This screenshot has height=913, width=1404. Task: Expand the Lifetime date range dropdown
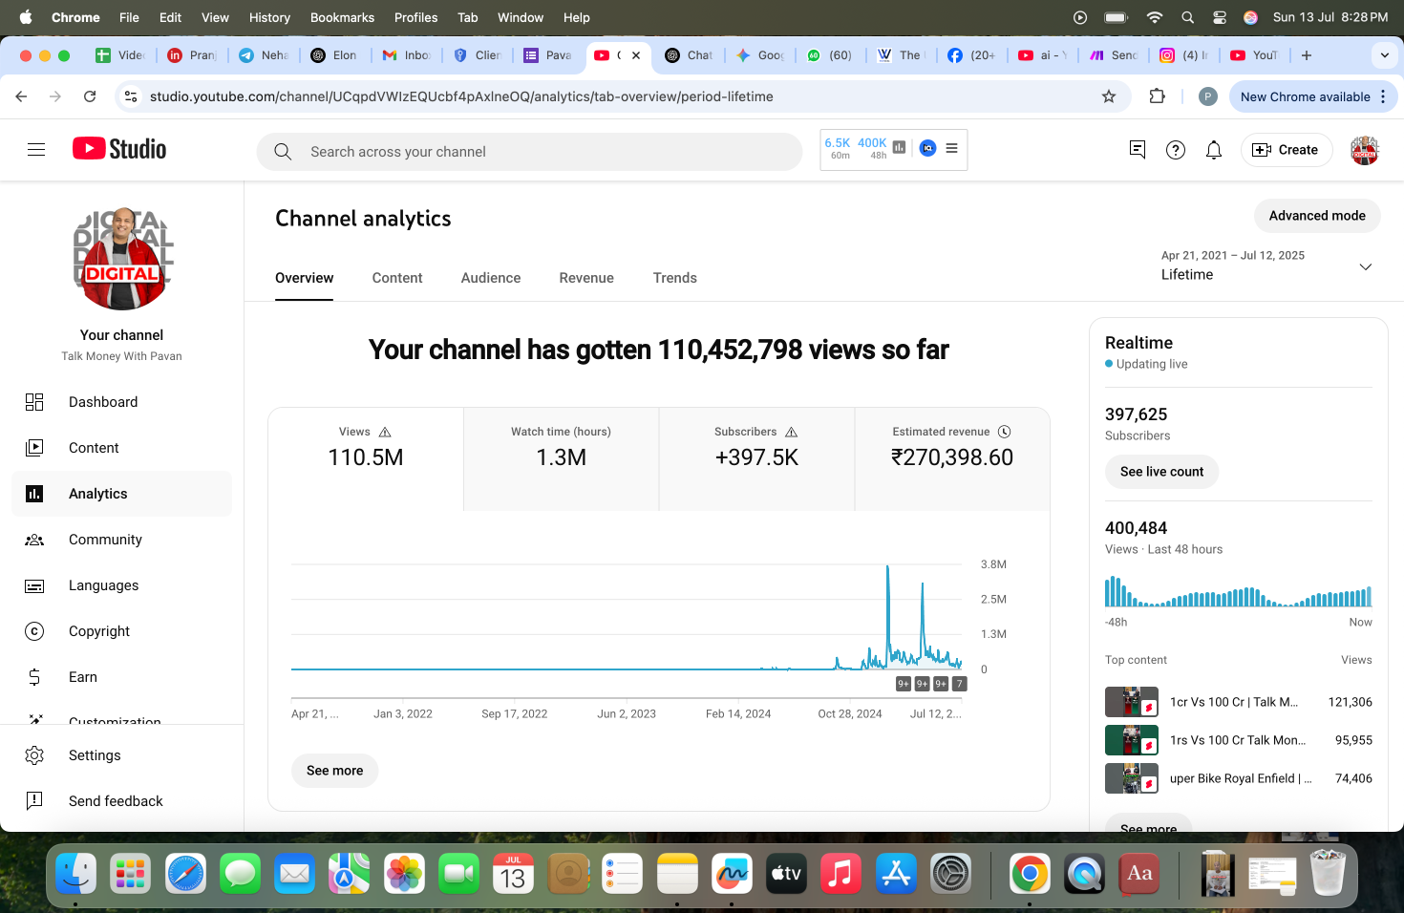1365,266
